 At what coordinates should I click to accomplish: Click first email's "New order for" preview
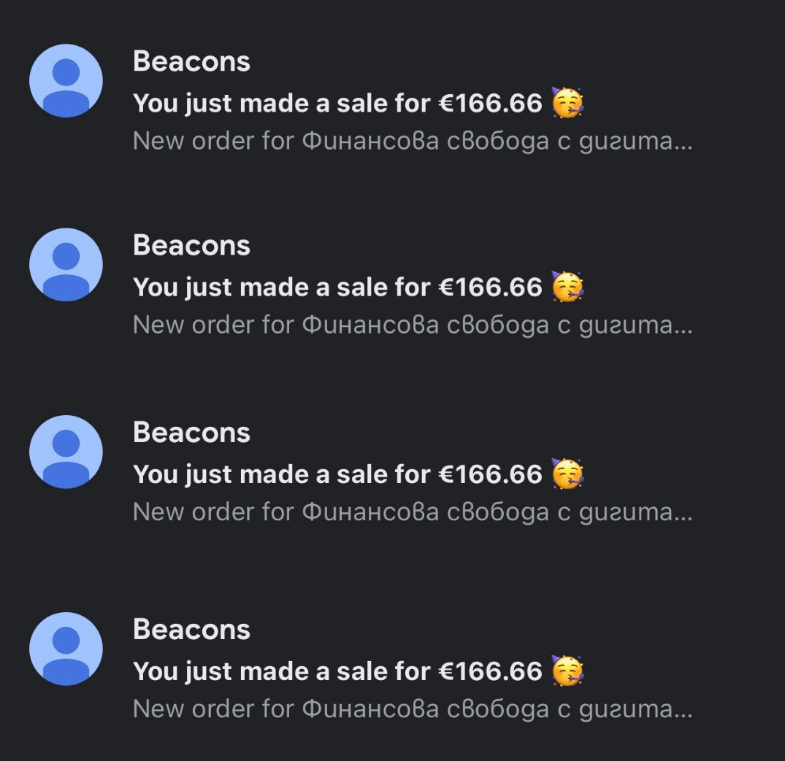pos(413,141)
